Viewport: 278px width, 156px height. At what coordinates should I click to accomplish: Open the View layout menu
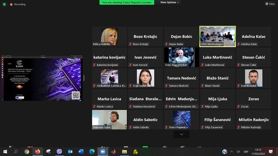click(270, 4)
